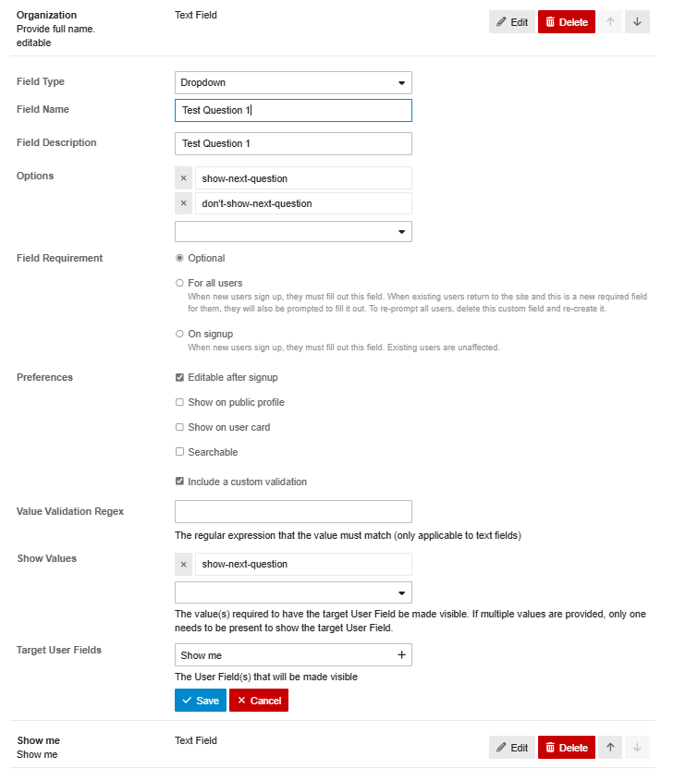Delete the Show me user field

(x=567, y=747)
